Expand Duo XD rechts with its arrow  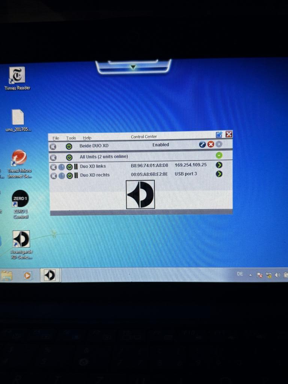click(x=219, y=174)
